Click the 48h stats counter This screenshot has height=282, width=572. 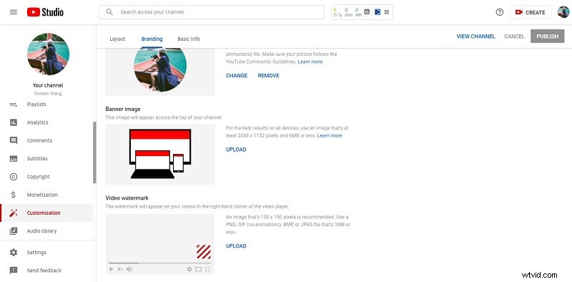coord(358,12)
